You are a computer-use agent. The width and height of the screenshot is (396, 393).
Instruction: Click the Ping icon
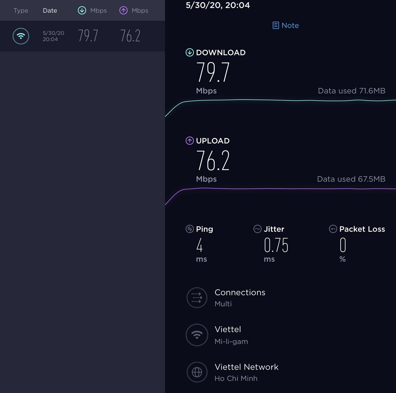point(190,229)
